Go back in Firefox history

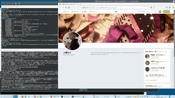pyautogui.click(x=60, y=8)
